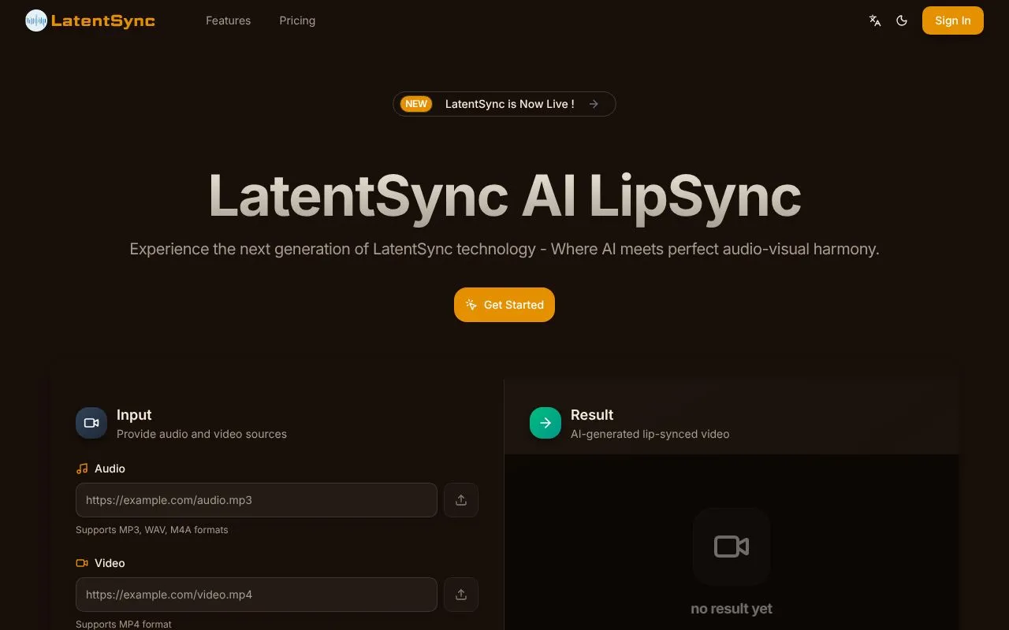This screenshot has height=630, width=1009.
Task: Click the NEW badge in the banner
Action: tap(416, 104)
